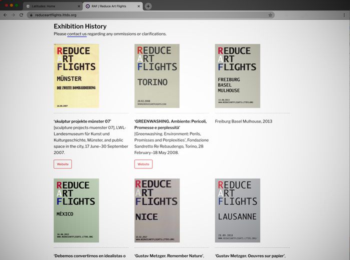This screenshot has height=260, width=350.
Task: Open the Website button under skulptur projekte münster
Action: [x=62, y=164]
